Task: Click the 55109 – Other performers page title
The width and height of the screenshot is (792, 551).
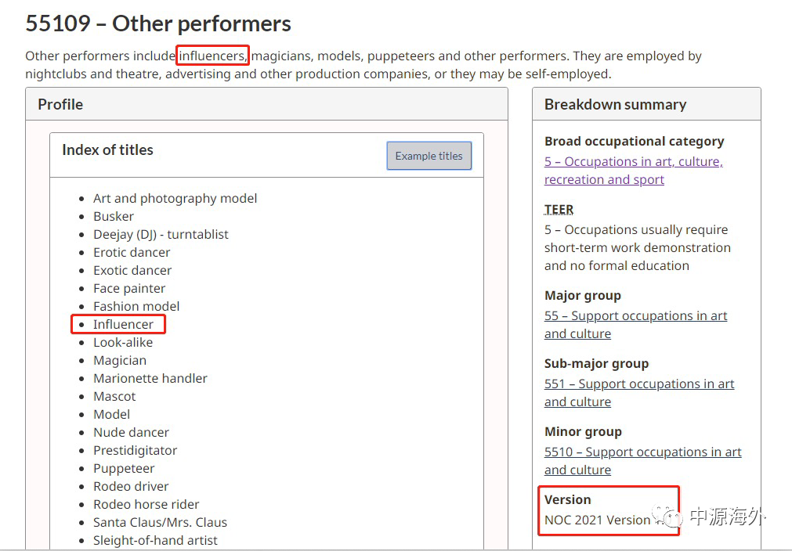Action: click(x=158, y=23)
